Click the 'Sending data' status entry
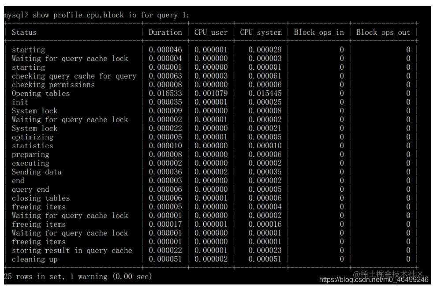This screenshot has width=433, height=288. tap(37, 172)
